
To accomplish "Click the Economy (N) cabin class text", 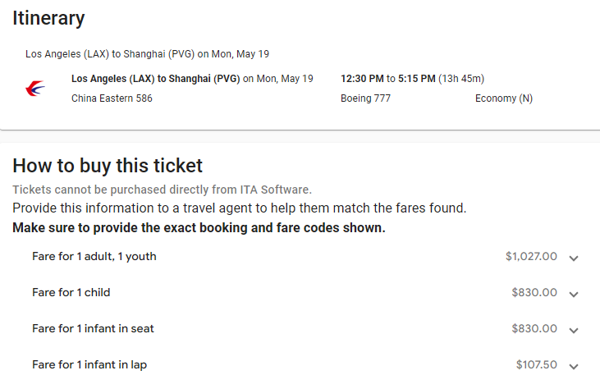I will (x=504, y=98).
